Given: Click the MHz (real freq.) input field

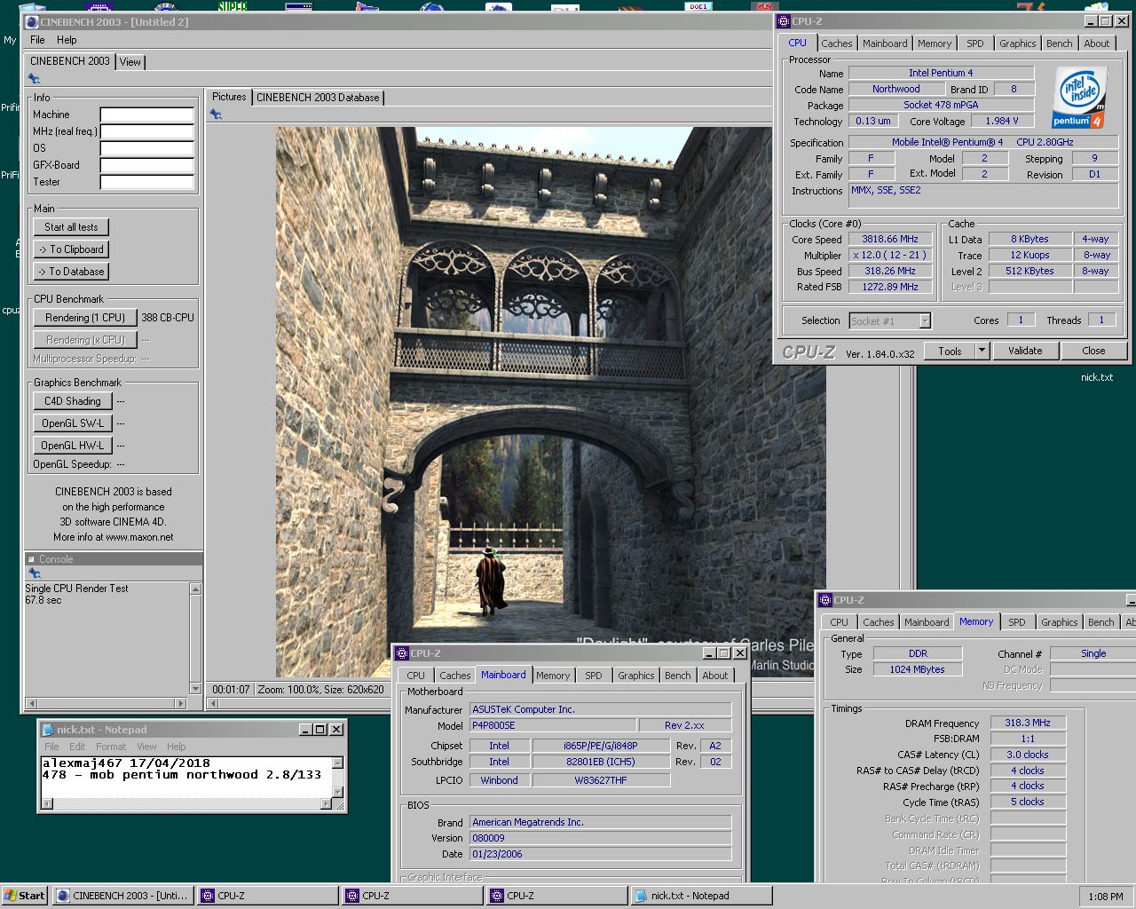Looking at the screenshot, I should coord(146,131).
